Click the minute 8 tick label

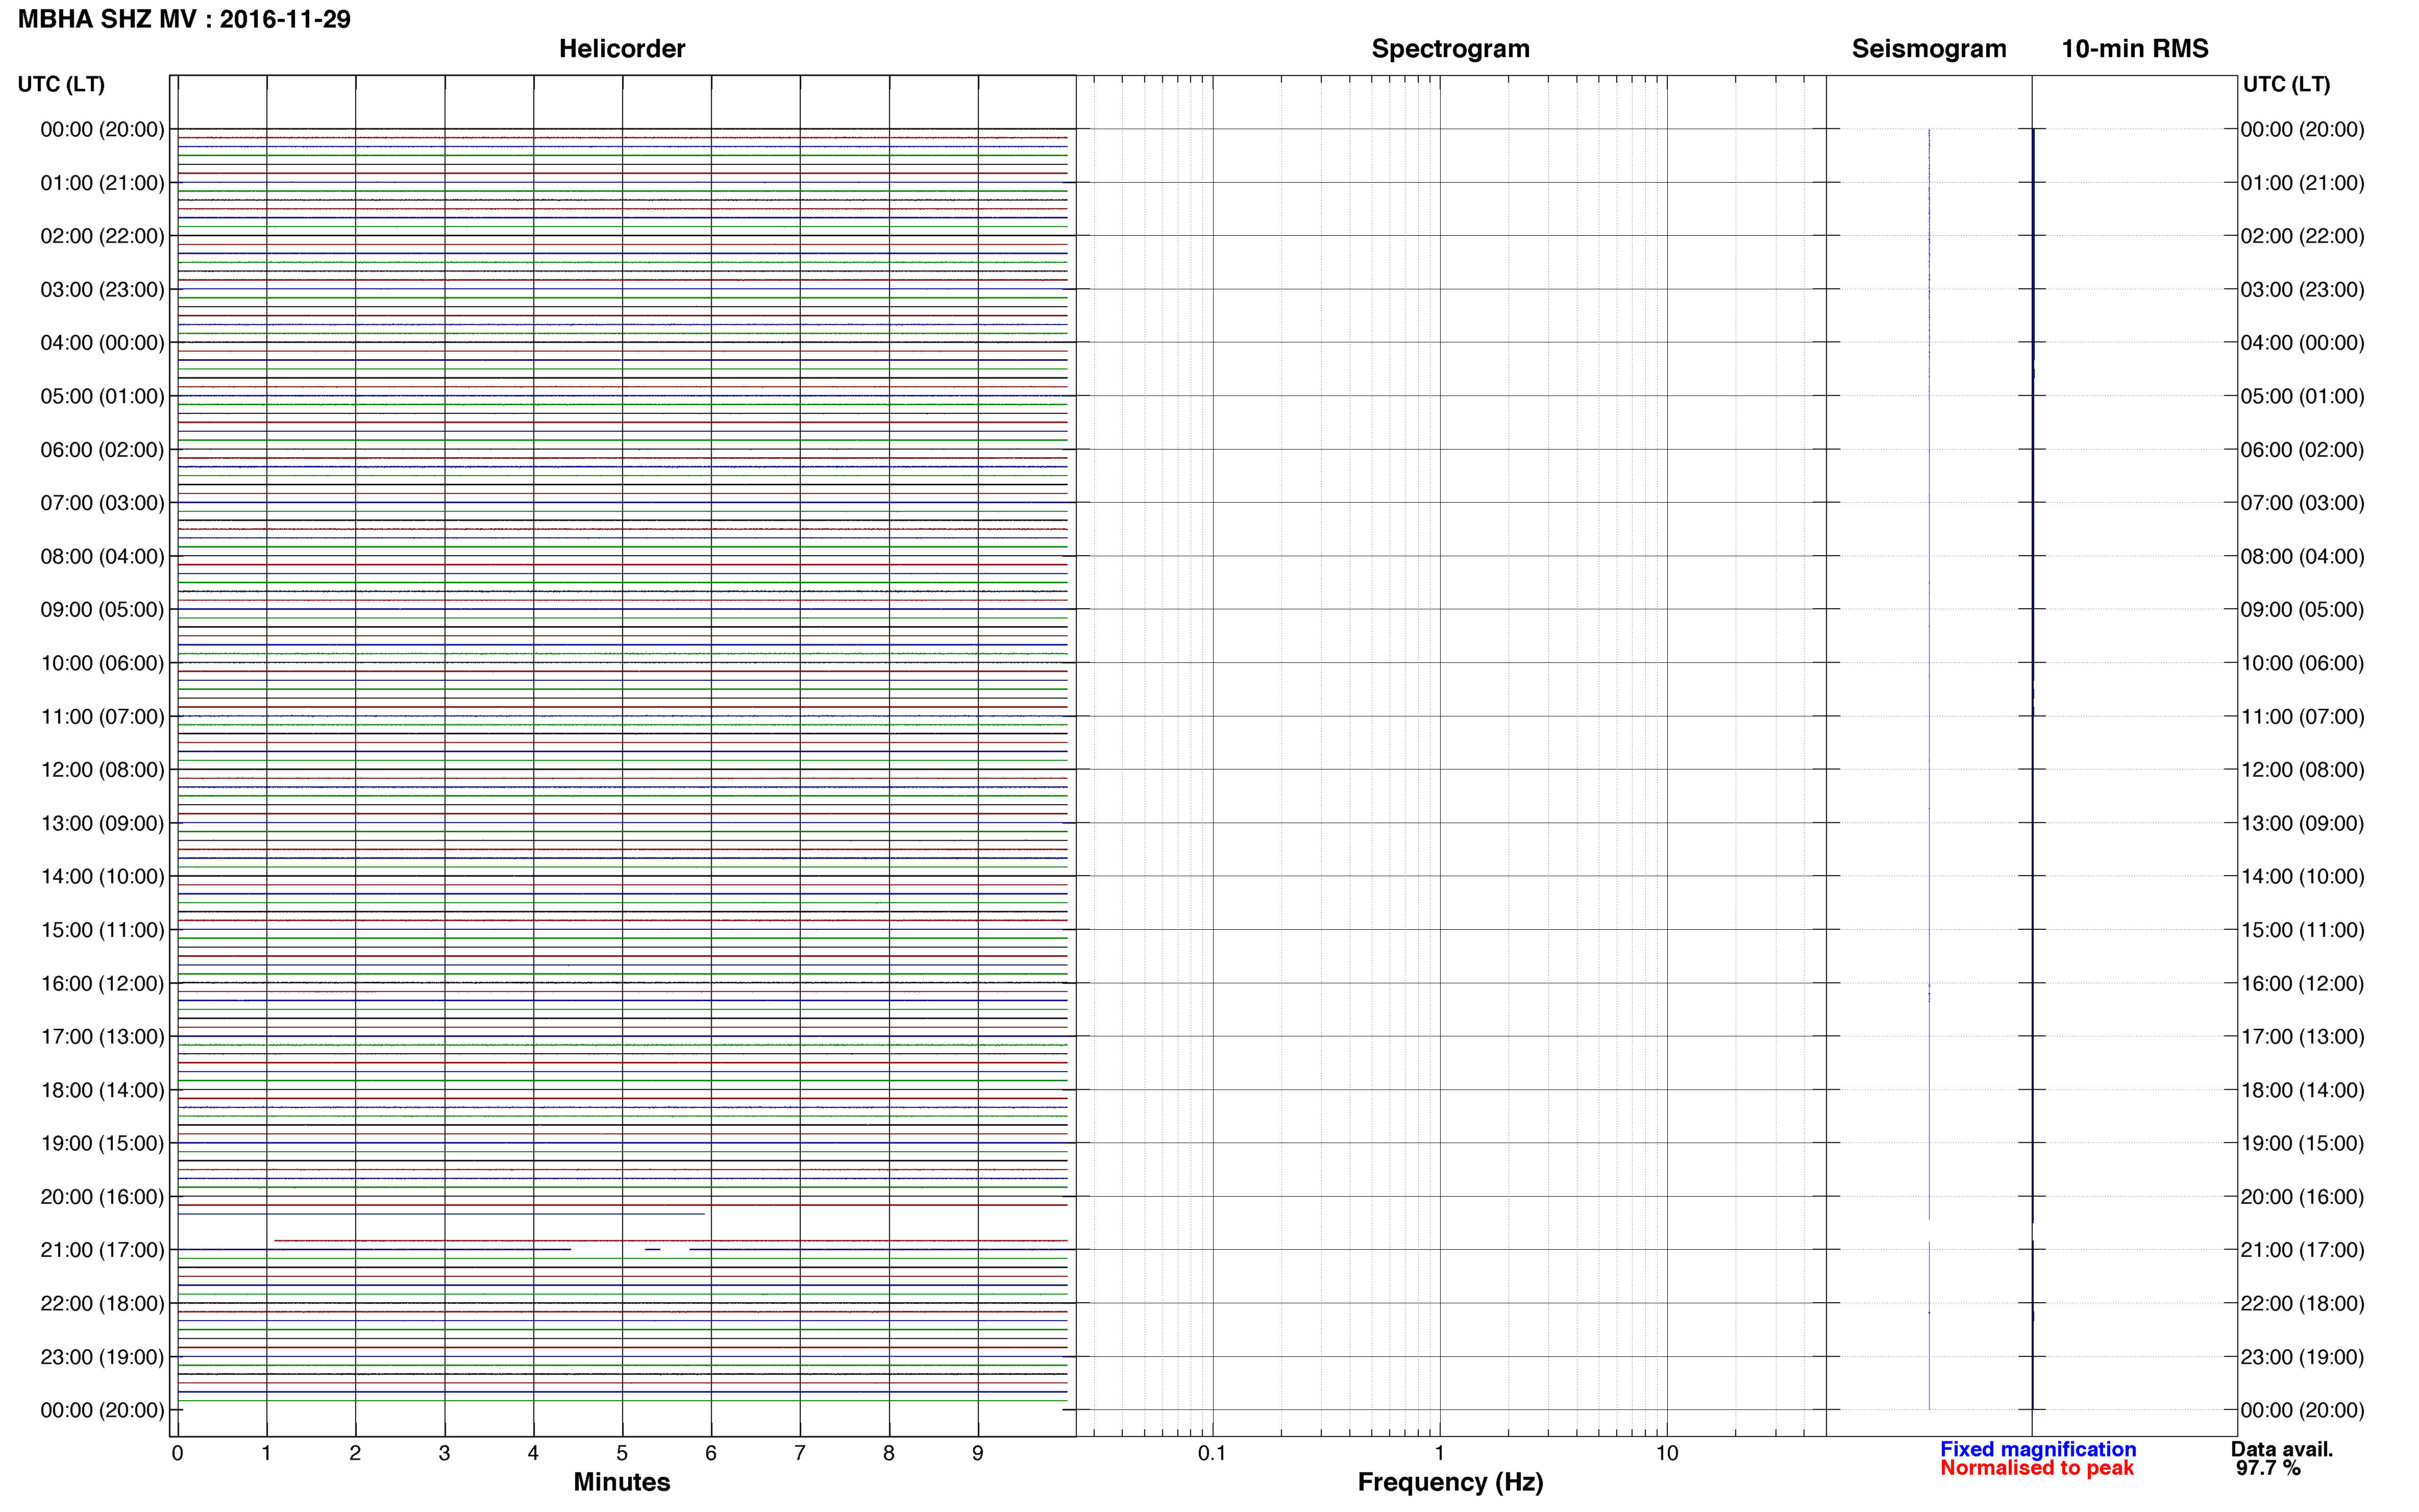click(889, 1454)
